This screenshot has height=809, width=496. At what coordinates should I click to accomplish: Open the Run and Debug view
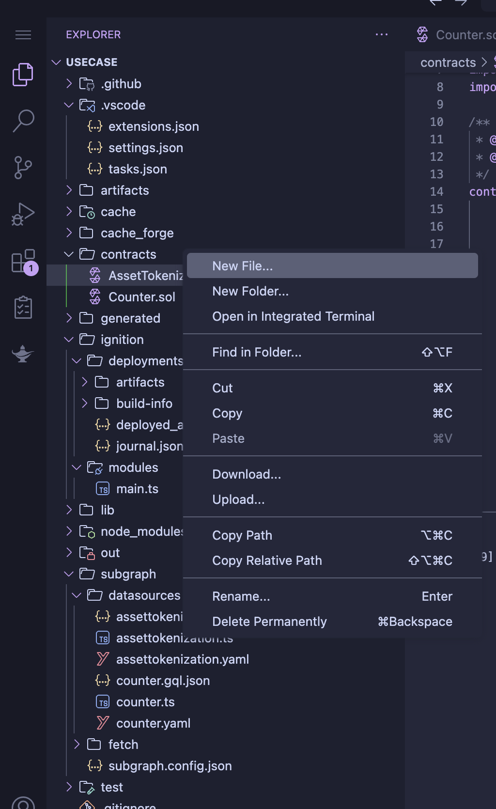point(23,214)
